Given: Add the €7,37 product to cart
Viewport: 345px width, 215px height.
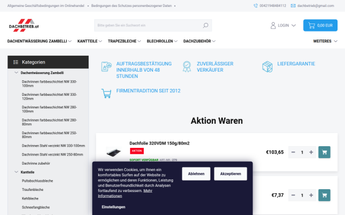Looking at the screenshot, I should click(x=324, y=196).
